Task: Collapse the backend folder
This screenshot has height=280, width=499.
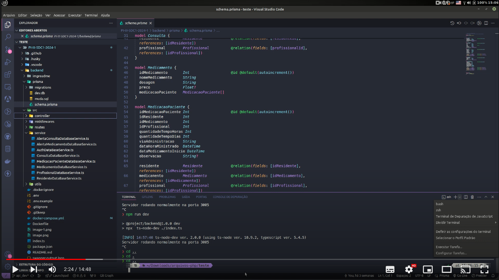Action: [x=22, y=70]
